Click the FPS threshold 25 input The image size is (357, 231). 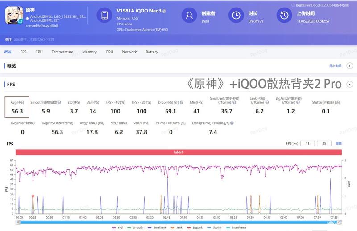coord(324,144)
